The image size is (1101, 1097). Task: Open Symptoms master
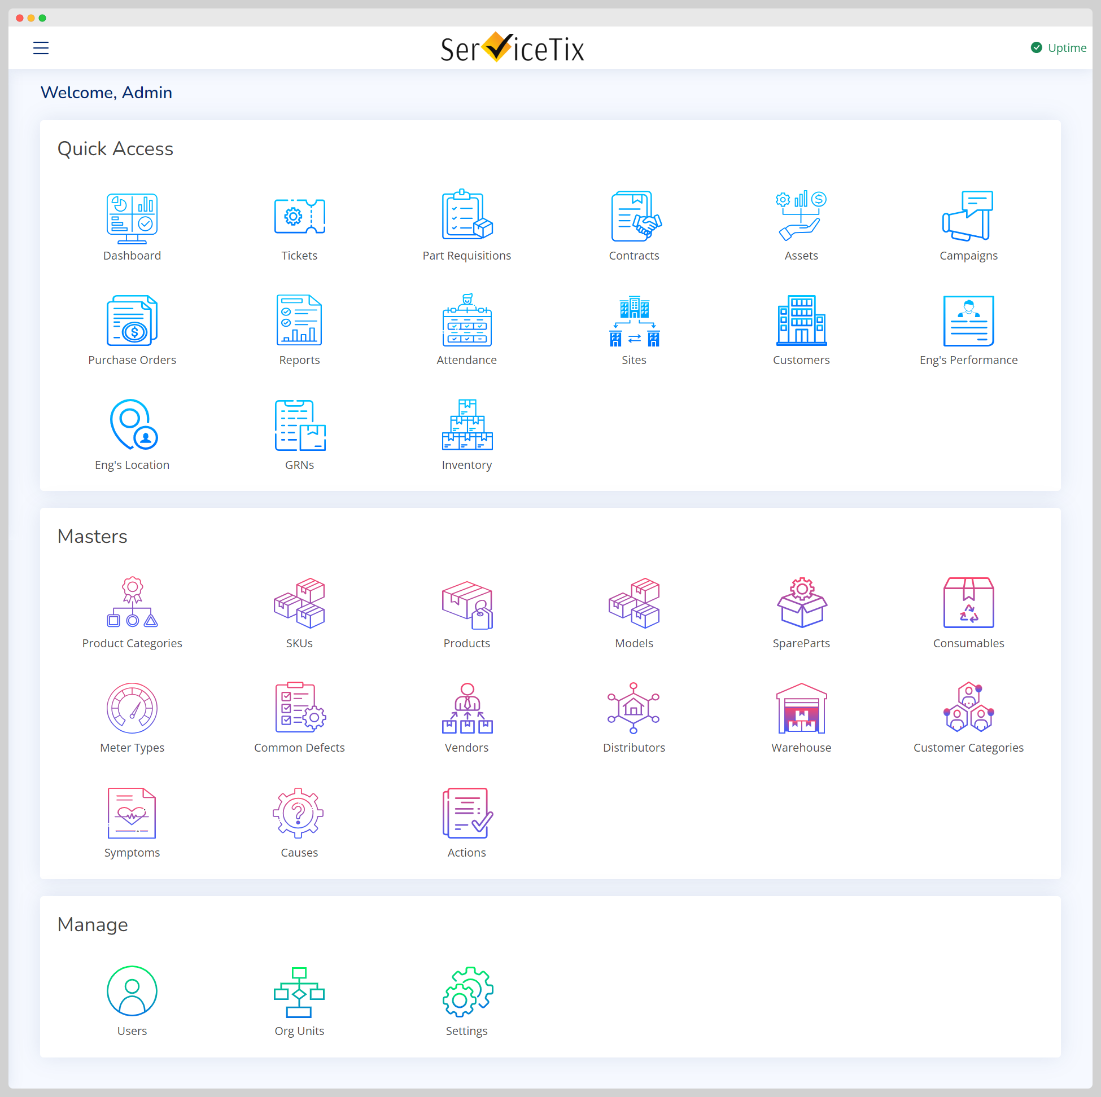pos(132,813)
